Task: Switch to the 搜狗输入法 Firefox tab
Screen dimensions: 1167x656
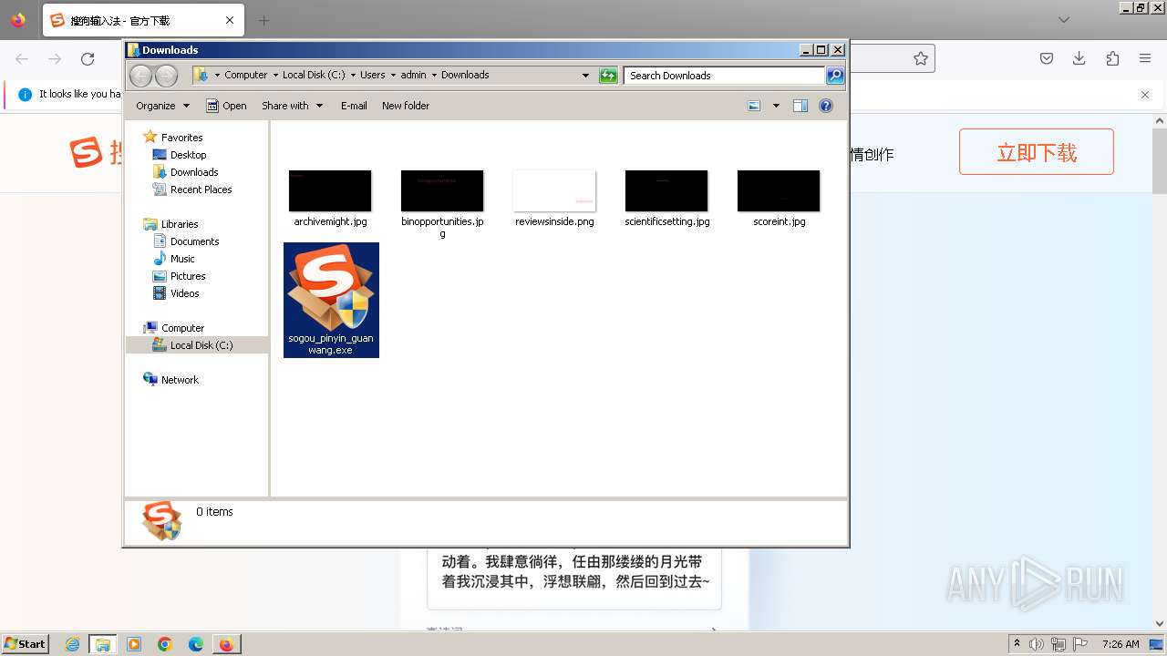Action: pyautogui.click(x=141, y=20)
